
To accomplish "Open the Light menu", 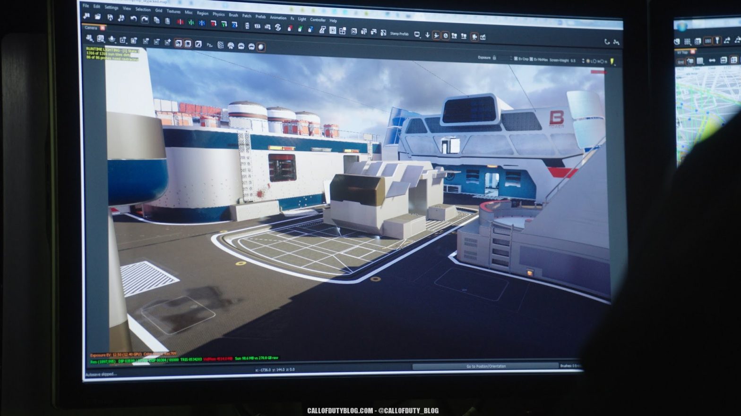I will [x=302, y=19].
